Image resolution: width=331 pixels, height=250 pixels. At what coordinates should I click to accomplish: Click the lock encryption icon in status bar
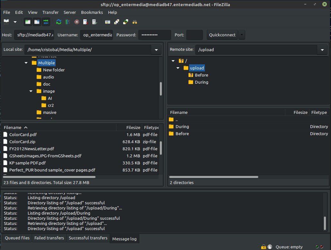coord(263,247)
